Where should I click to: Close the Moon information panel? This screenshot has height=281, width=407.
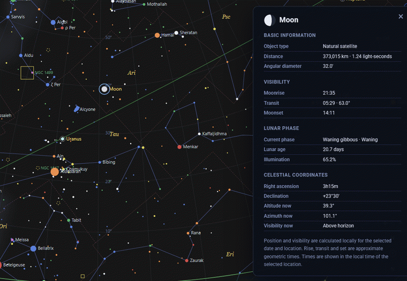click(x=401, y=17)
